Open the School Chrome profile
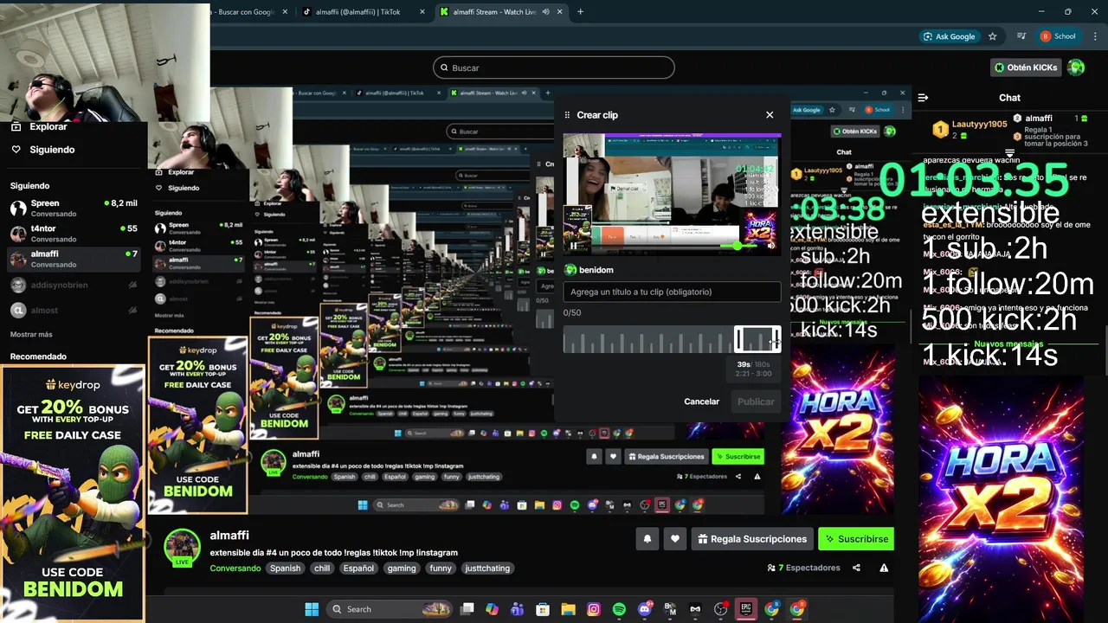This screenshot has width=1108, height=623. click(x=1058, y=36)
